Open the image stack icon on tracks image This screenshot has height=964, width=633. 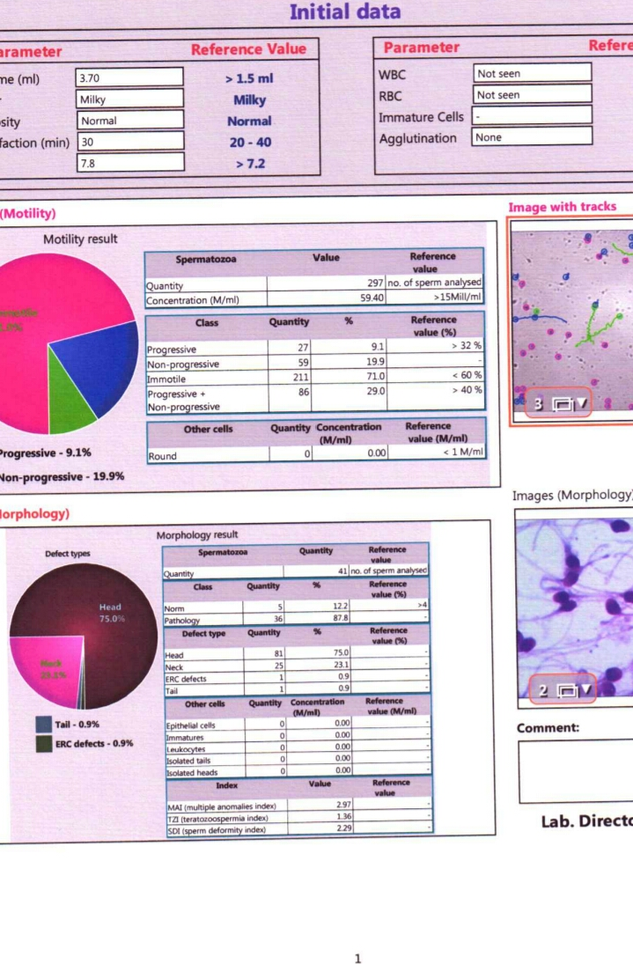coord(562,404)
